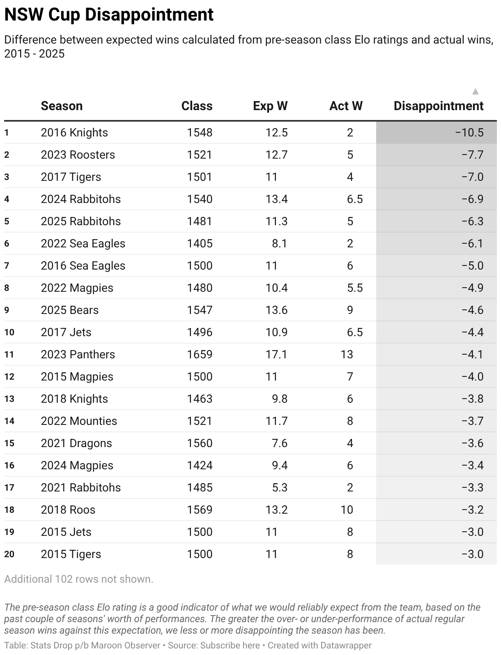Click the 2021 Dragons expected wins 7.6
501x655 pixels.
click(x=279, y=443)
